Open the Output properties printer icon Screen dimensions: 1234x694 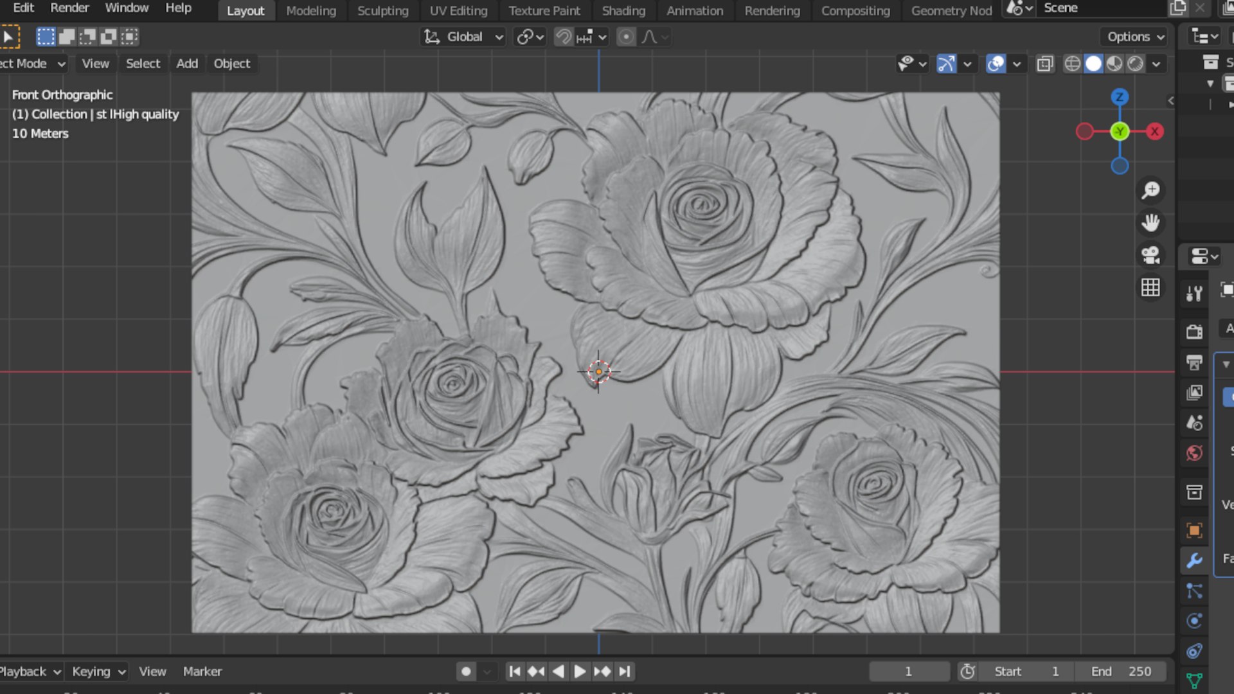tap(1194, 362)
